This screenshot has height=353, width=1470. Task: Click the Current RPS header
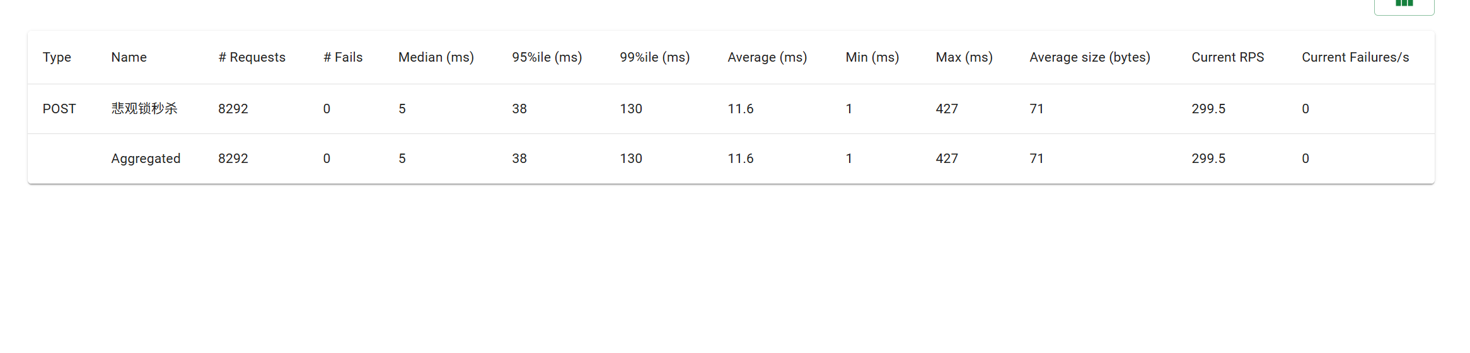coord(1227,57)
